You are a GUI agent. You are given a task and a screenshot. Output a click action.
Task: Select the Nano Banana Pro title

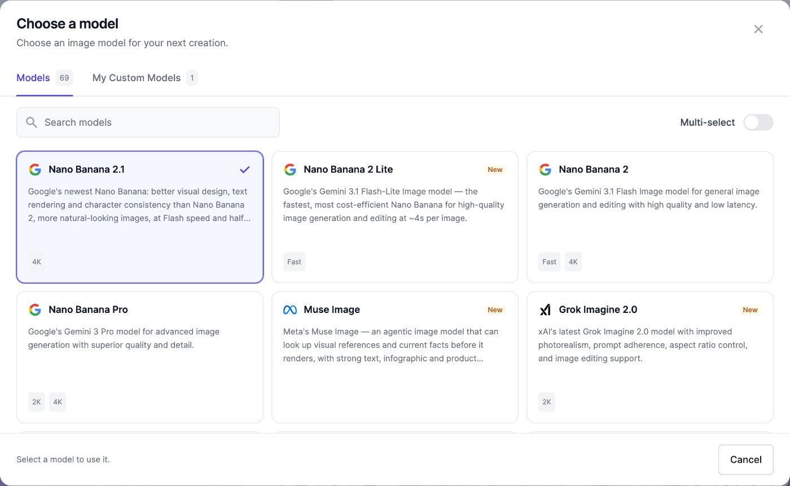pyautogui.click(x=88, y=310)
